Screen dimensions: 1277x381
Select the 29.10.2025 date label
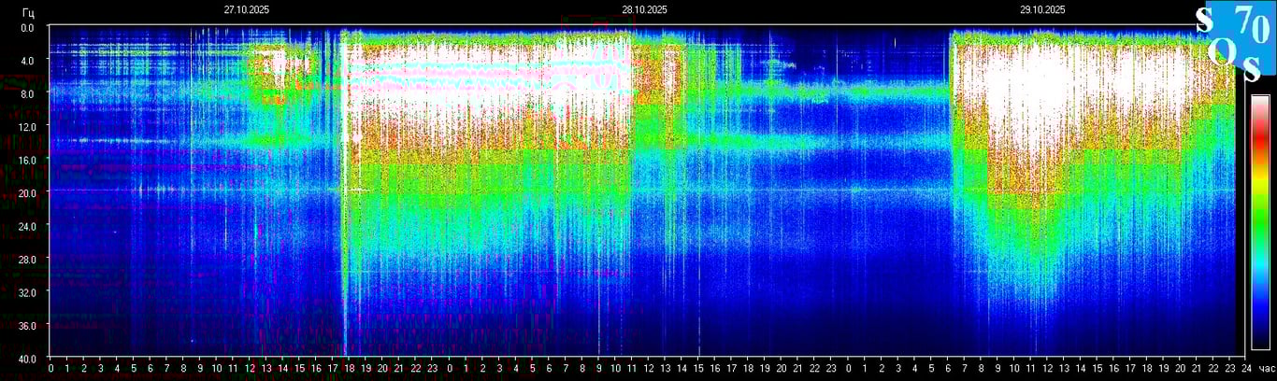1042,9
